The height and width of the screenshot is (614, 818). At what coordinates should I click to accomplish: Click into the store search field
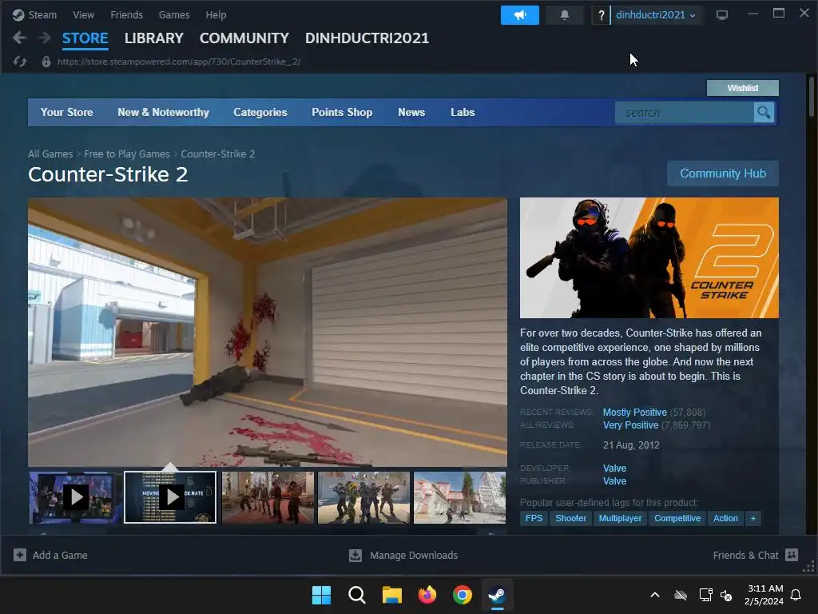[x=684, y=112]
